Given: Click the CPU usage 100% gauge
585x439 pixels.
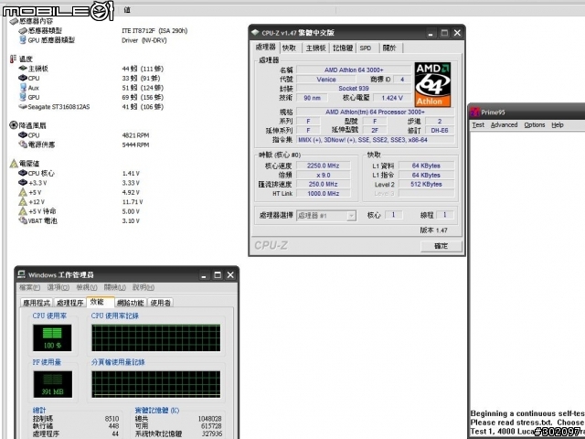Looking at the screenshot, I should 52,337.
